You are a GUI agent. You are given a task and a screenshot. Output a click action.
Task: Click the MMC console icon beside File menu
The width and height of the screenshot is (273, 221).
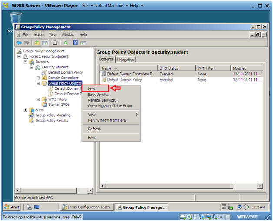pos(18,35)
